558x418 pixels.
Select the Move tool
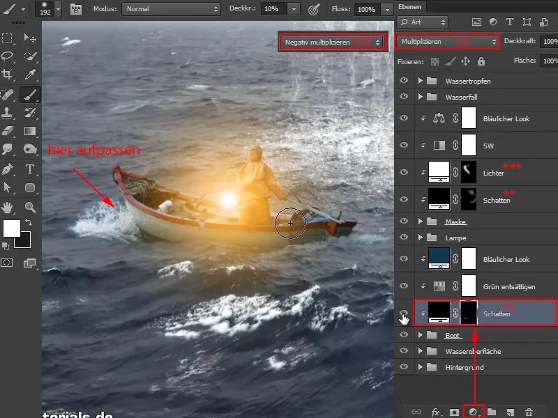coord(30,38)
